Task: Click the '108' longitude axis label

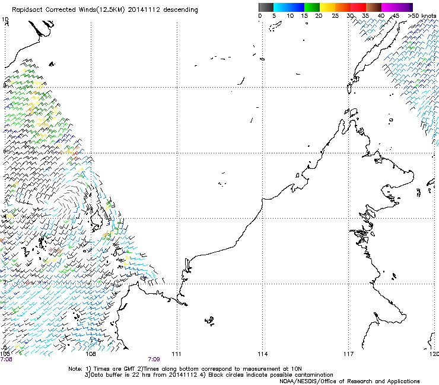Action: click(x=91, y=354)
